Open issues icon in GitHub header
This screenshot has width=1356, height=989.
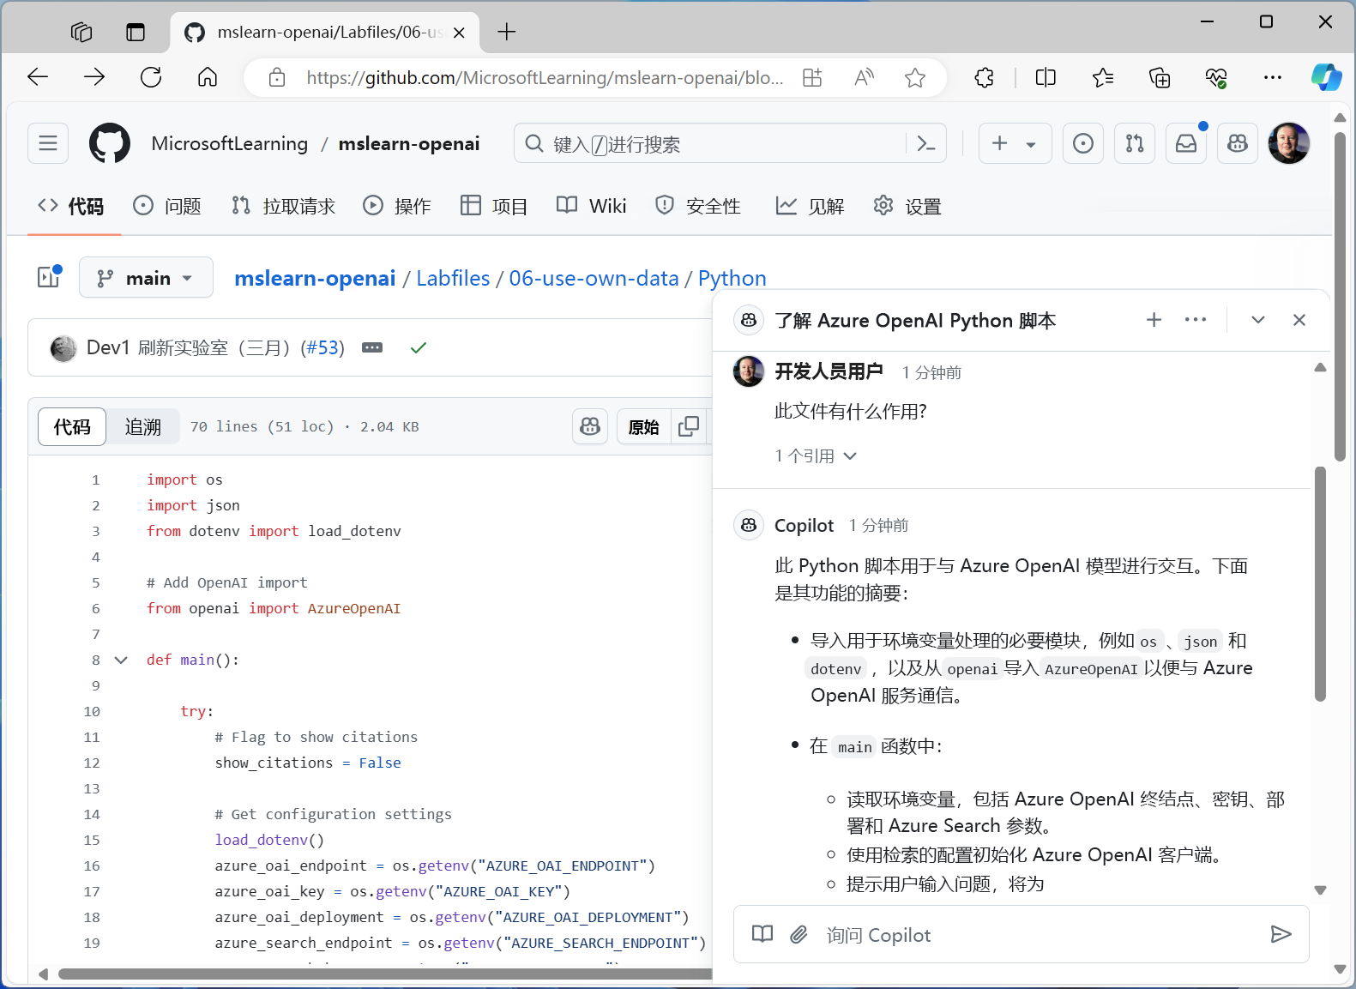(x=1083, y=143)
